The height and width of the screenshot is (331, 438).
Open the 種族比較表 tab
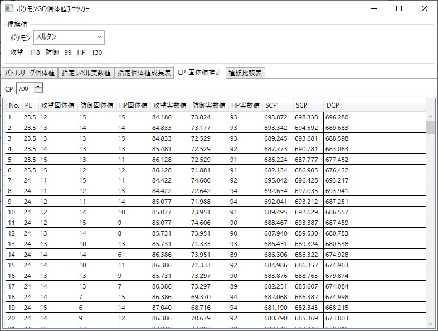[x=245, y=73]
